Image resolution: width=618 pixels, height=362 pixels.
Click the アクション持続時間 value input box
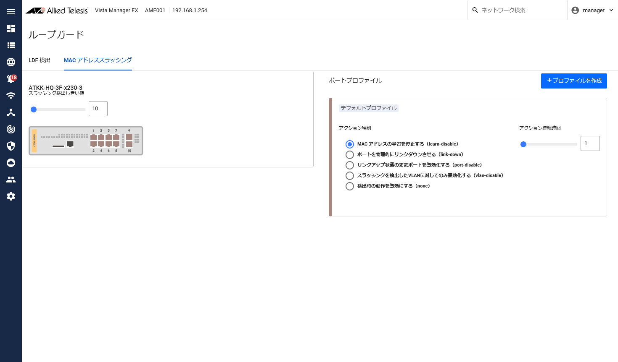[x=590, y=143]
